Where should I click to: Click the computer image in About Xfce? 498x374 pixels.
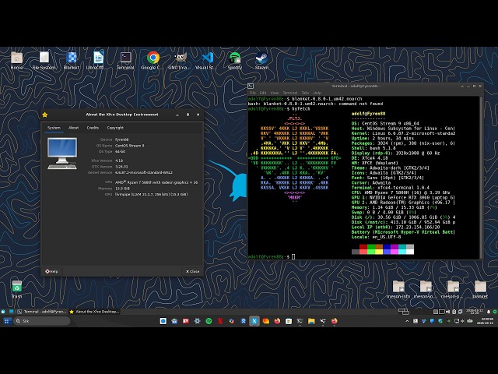(x=62, y=153)
